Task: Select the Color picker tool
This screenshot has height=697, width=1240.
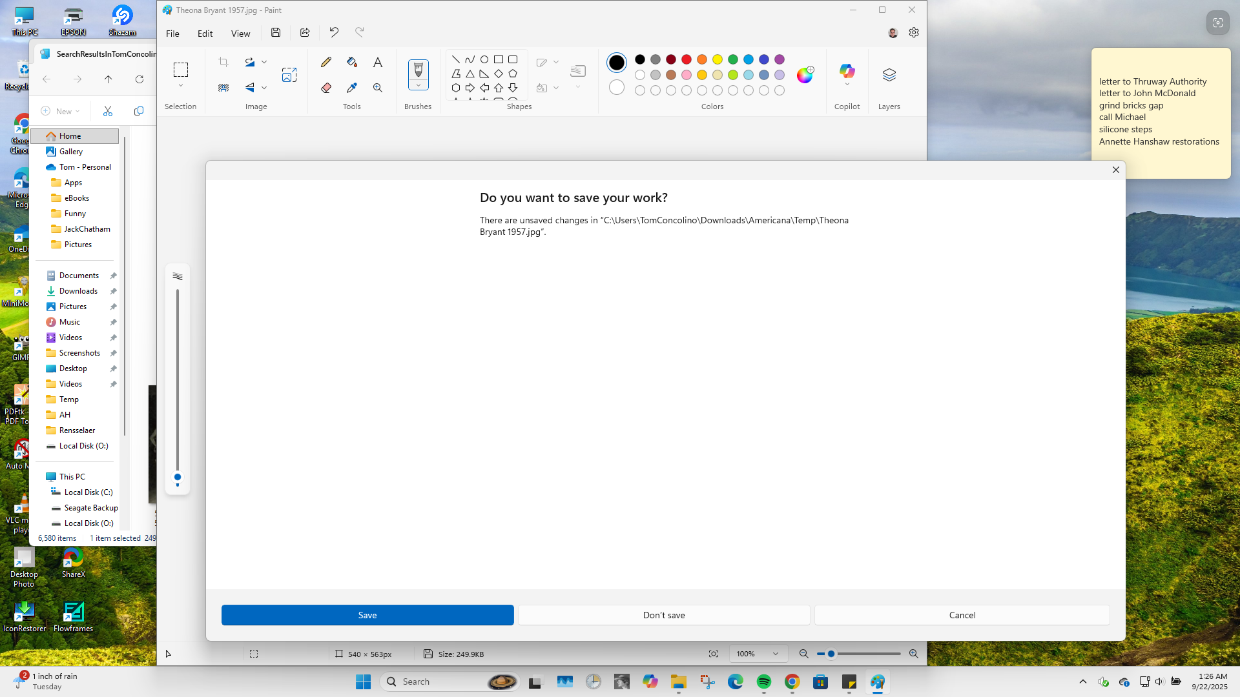Action: coord(351,87)
